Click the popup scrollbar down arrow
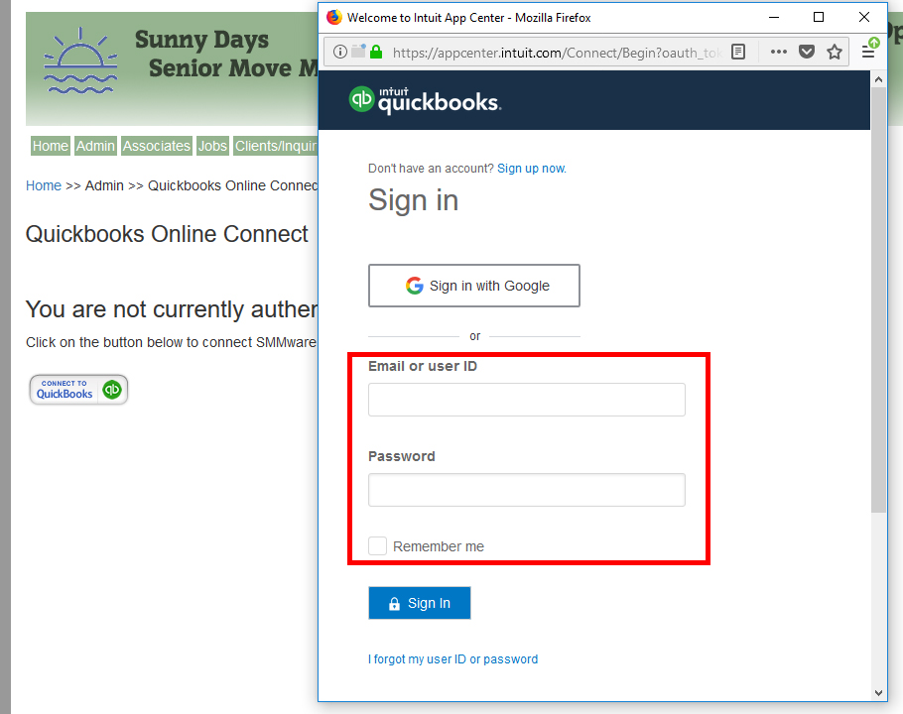The image size is (903, 714). 878,693
